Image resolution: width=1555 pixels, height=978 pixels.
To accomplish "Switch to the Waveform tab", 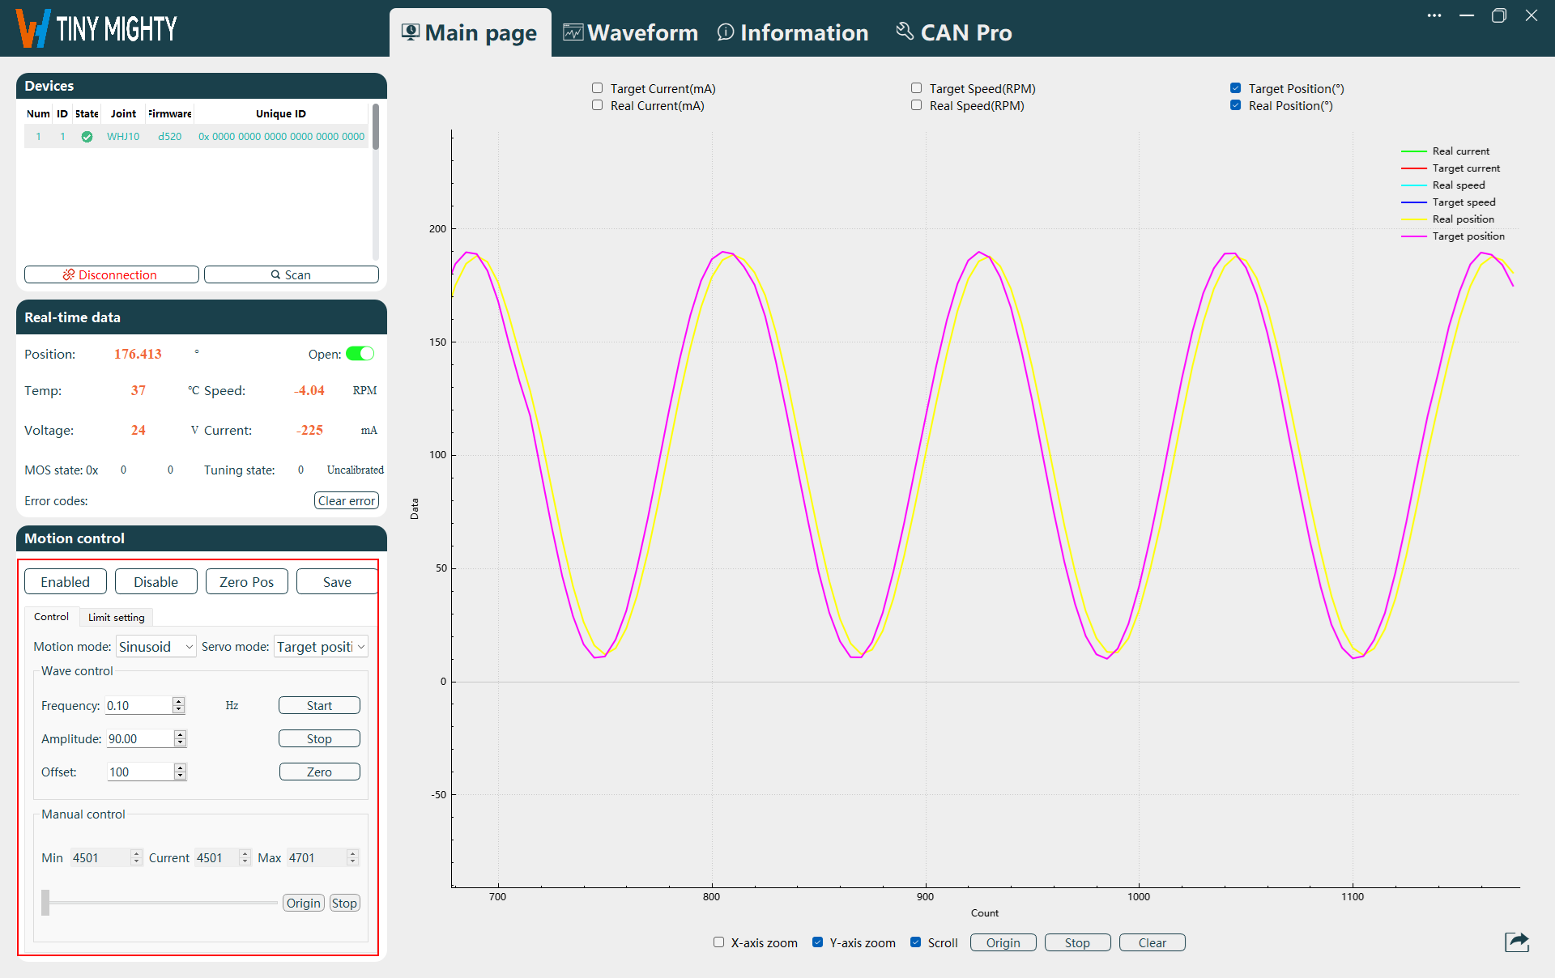I will pos(630,32).
